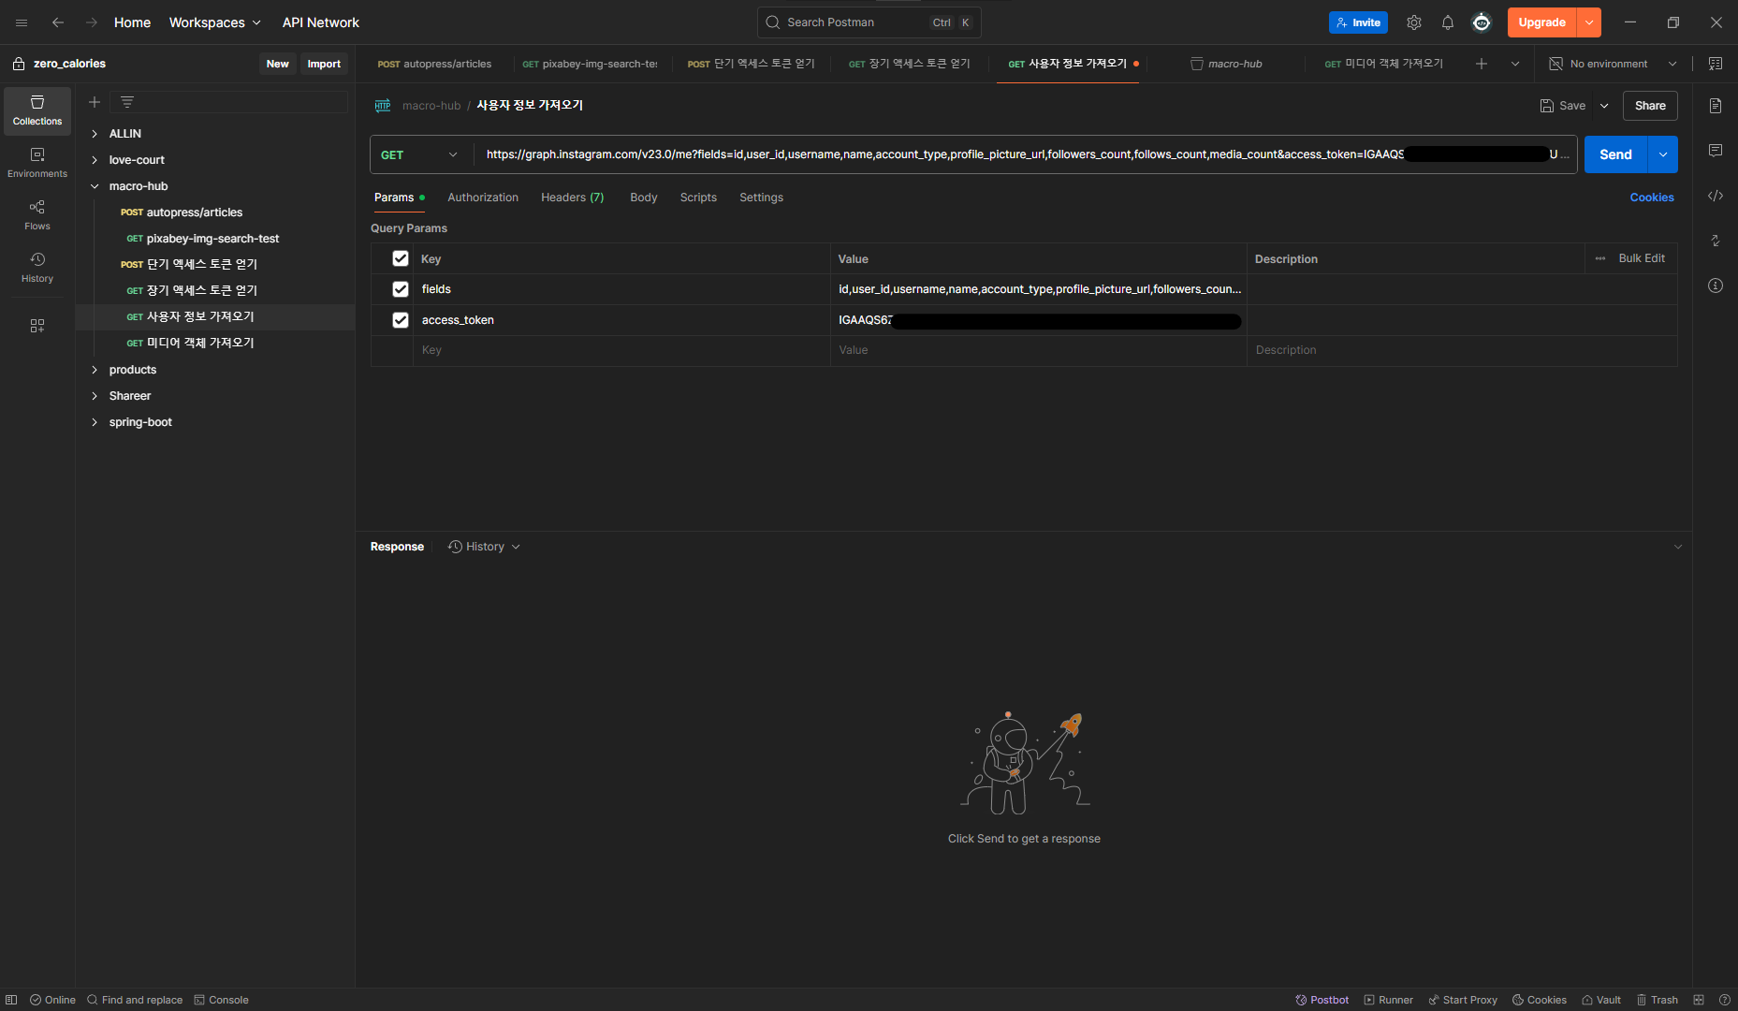
Task: Open the Workspaces dropdown
Action: click(214, 22)
